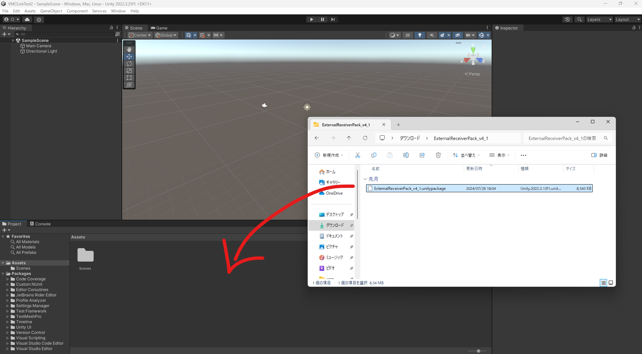Open the Global pivot orientation dropdown
Image resolution: width=642 pixels, height=354 pixels.
coord(166,35)
